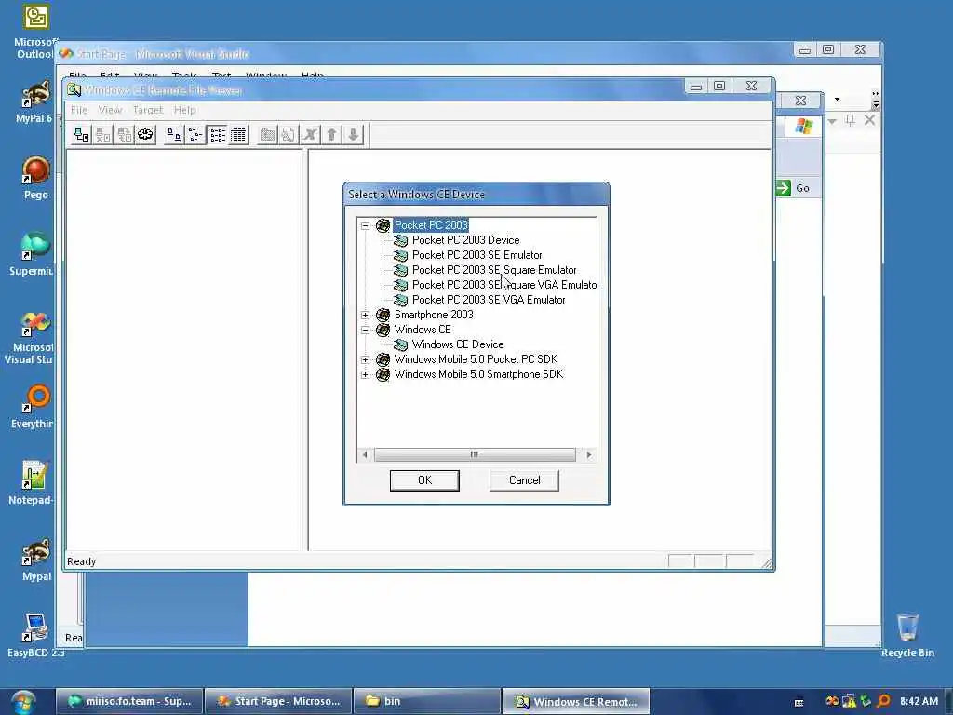Switch to miriso.fo.team taskbar window

point(128,701)
